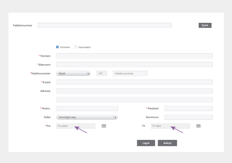Select the Individuell radio button
The height and width of the screenshot is (163, 232).
click(x=57, y=47)
